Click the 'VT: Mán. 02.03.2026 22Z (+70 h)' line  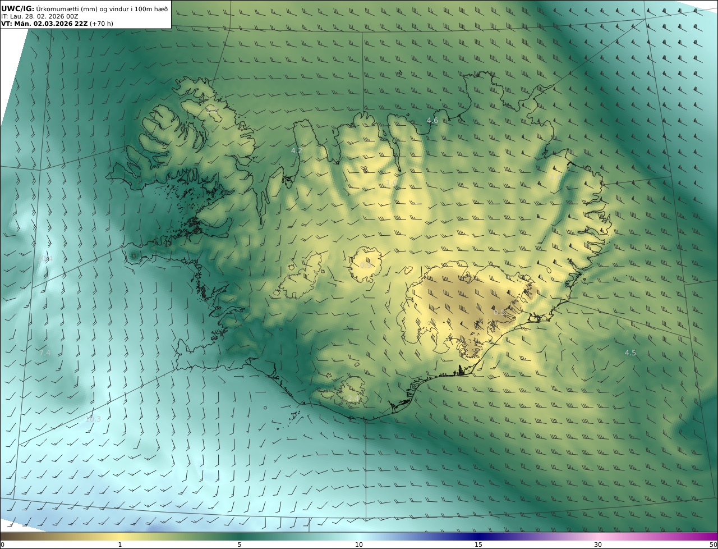pyautogui.click(x=57, y=24)
